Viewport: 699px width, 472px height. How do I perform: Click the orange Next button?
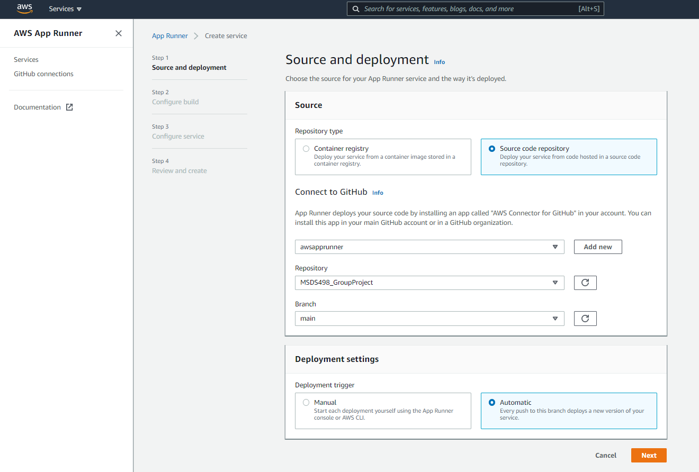[x=649, y=456]
